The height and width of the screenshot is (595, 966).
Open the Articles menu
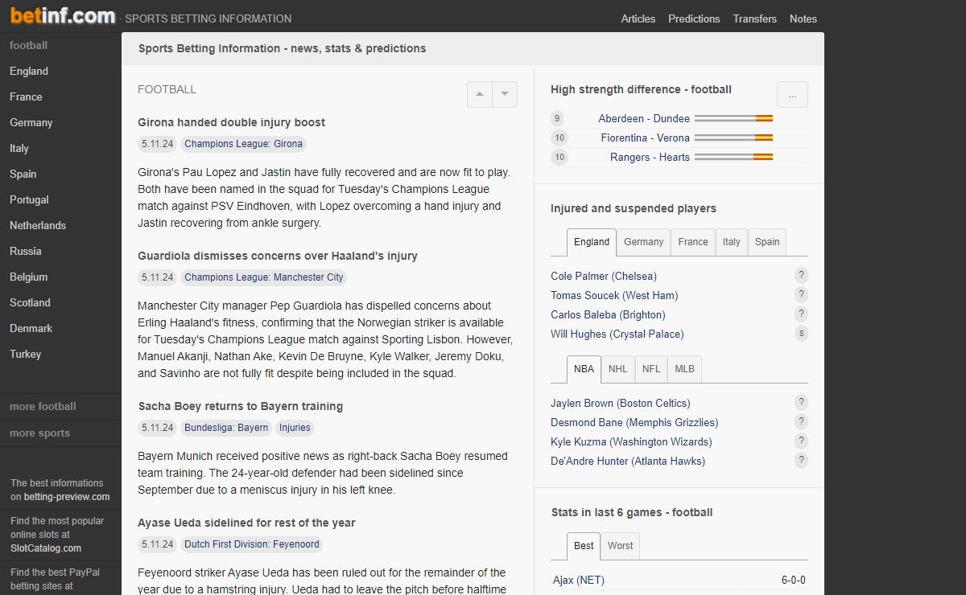click(638, 18)
